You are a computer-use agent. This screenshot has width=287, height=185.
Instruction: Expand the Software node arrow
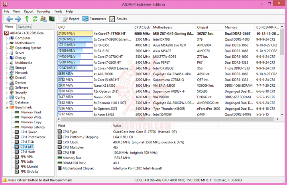pos(7,88)
